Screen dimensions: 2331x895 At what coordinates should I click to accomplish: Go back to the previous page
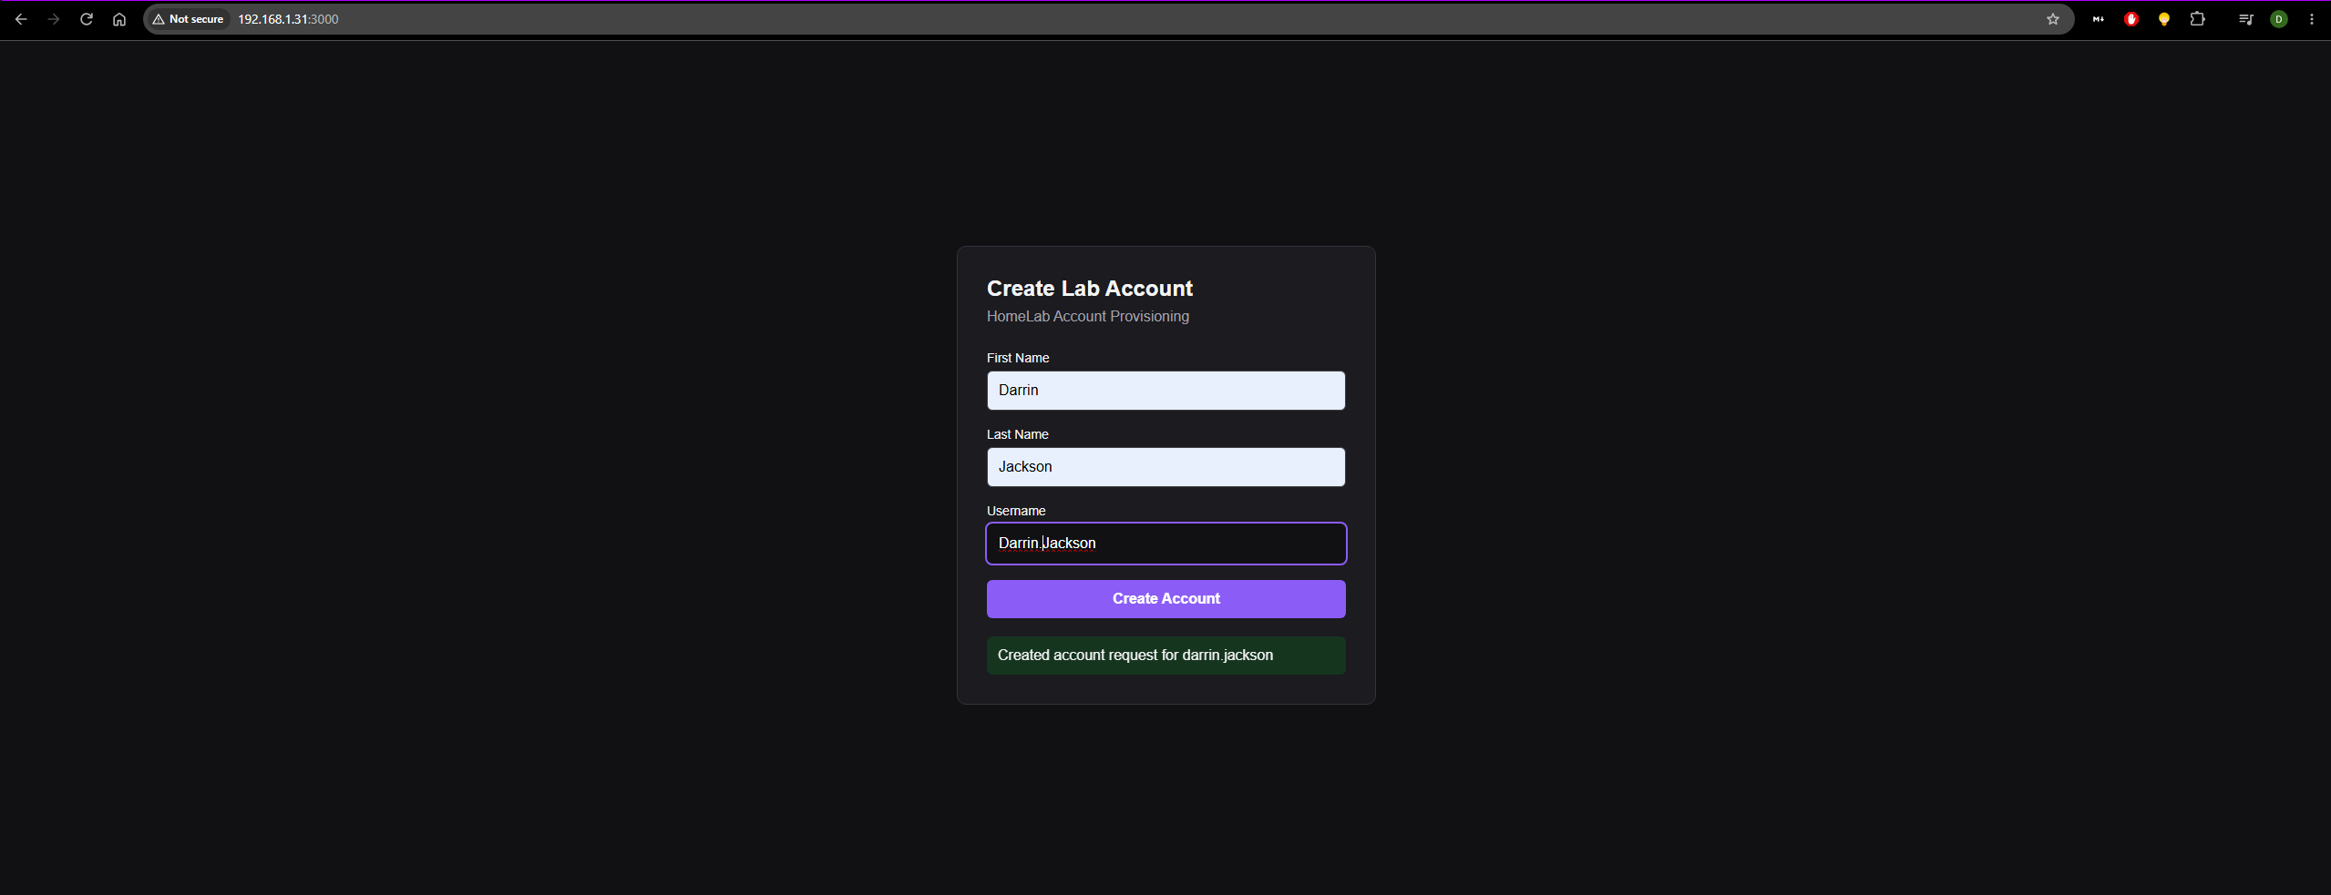click(x=21, y=19)
